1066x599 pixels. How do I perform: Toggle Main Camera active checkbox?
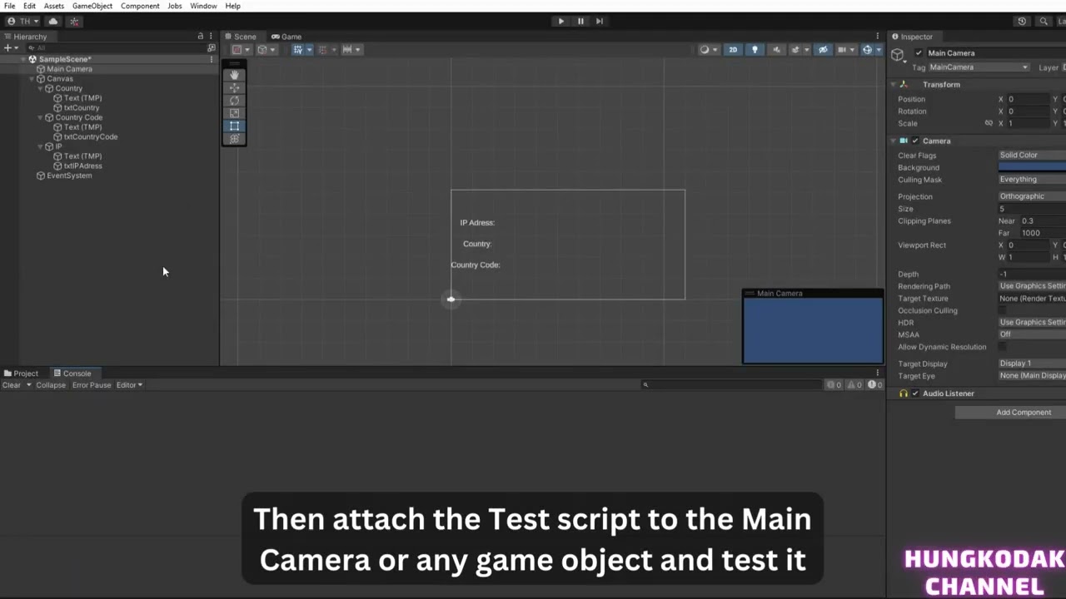tap(919, 52)
